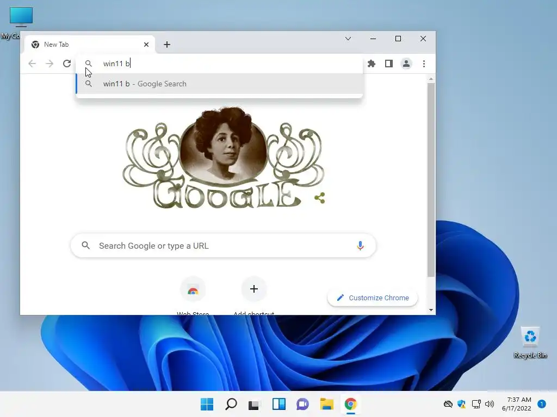The width and height of the screenshot is (557, 417).
Task: Click the forward navigation arrow
Action: 49,64
